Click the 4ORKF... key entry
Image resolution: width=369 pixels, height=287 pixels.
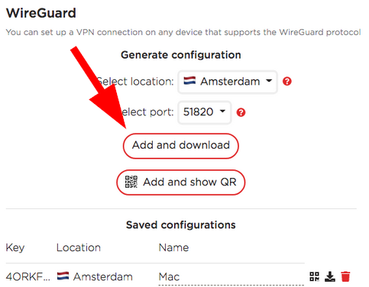click(x=28, y=277)
